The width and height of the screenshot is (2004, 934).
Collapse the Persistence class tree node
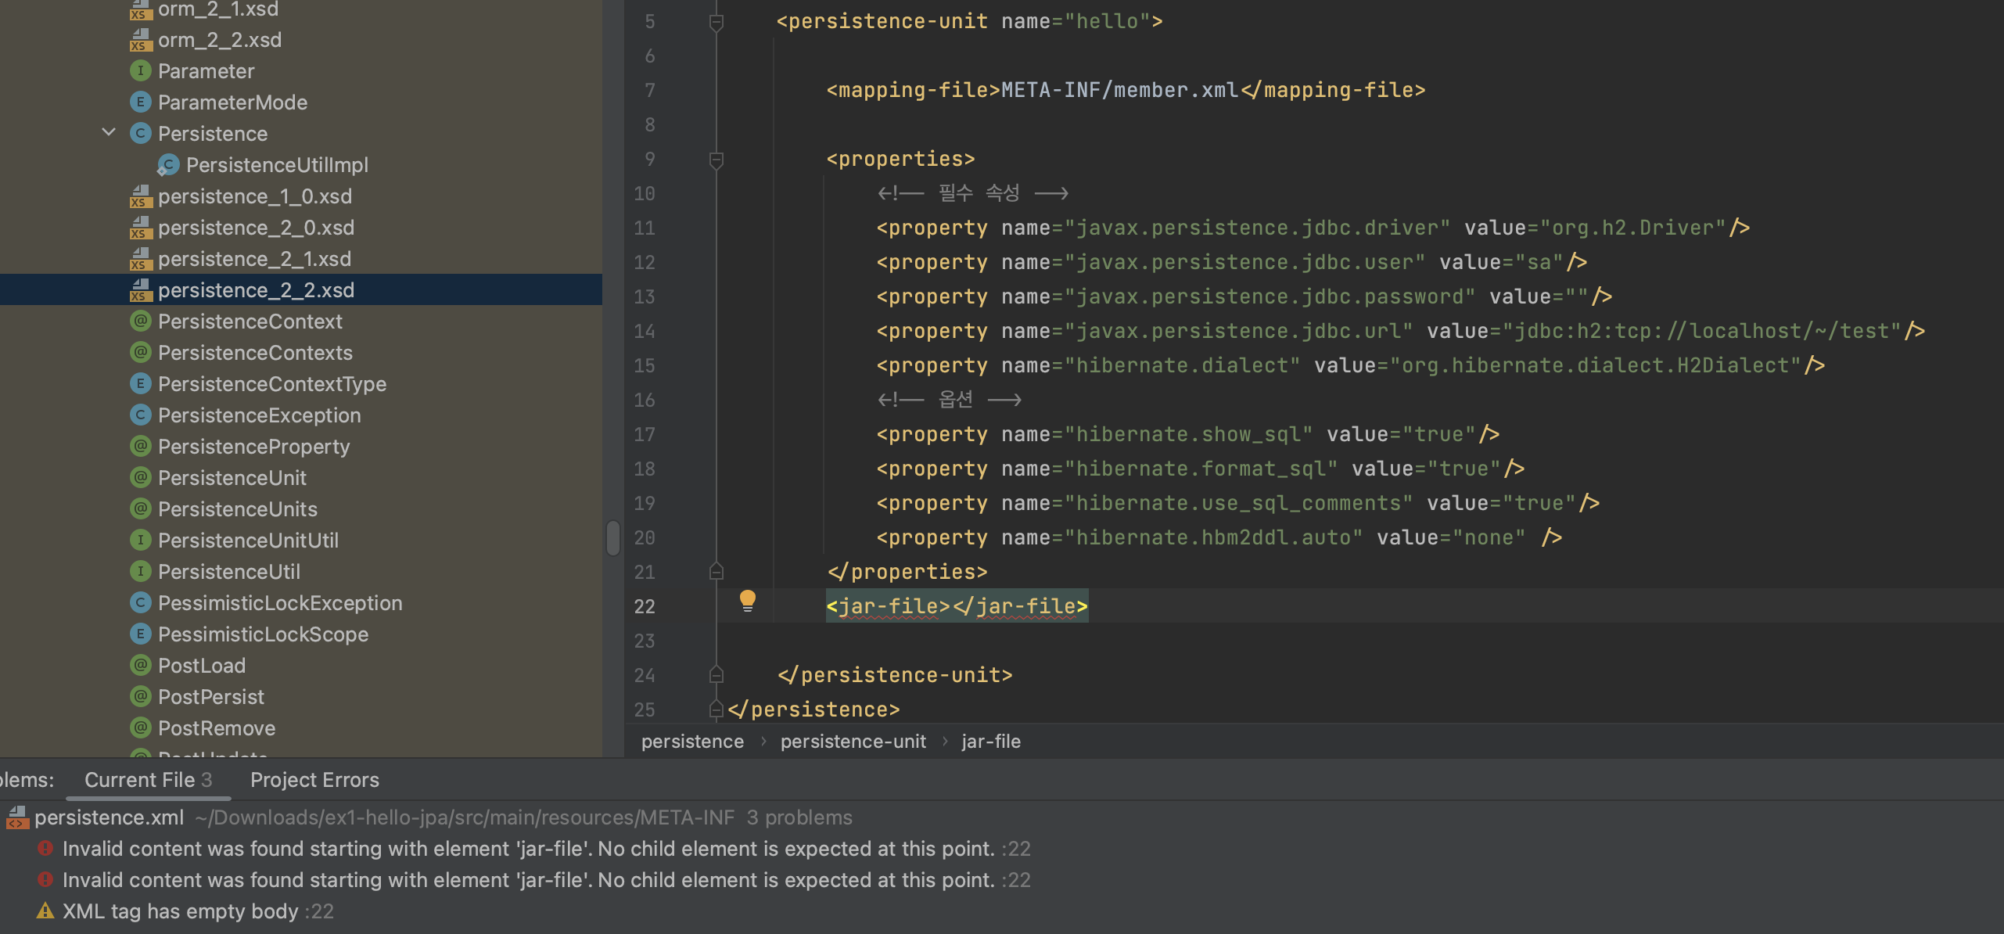tap(109, 133)
